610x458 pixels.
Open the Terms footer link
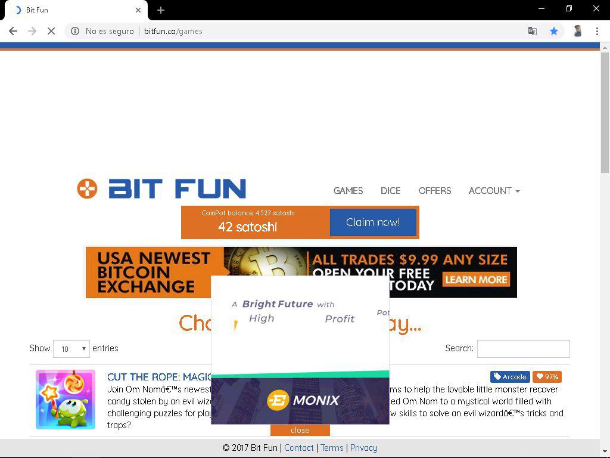332,448
